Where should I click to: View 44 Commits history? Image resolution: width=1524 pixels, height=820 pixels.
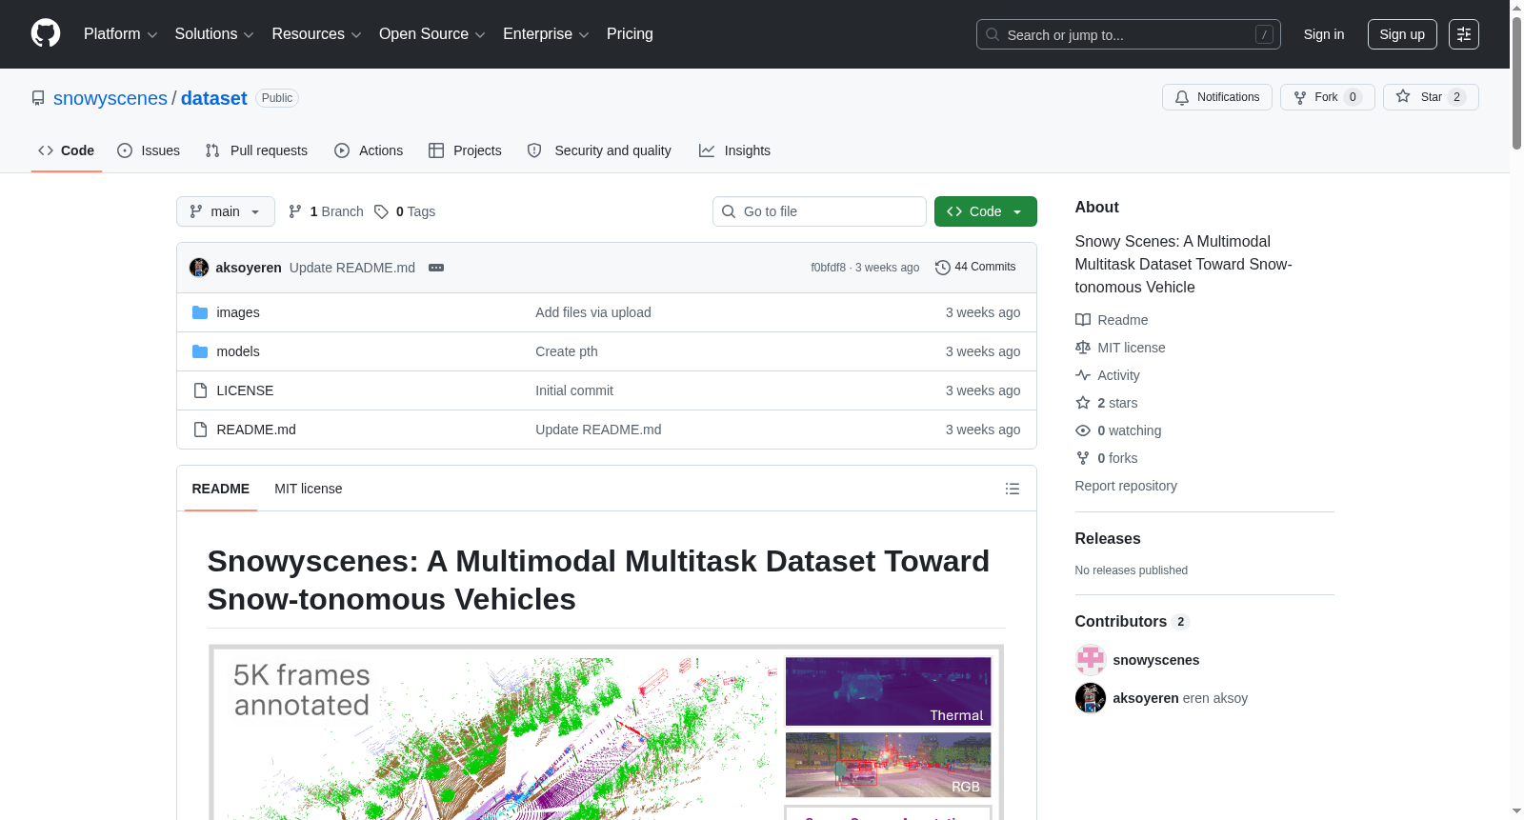click(975, 268)
